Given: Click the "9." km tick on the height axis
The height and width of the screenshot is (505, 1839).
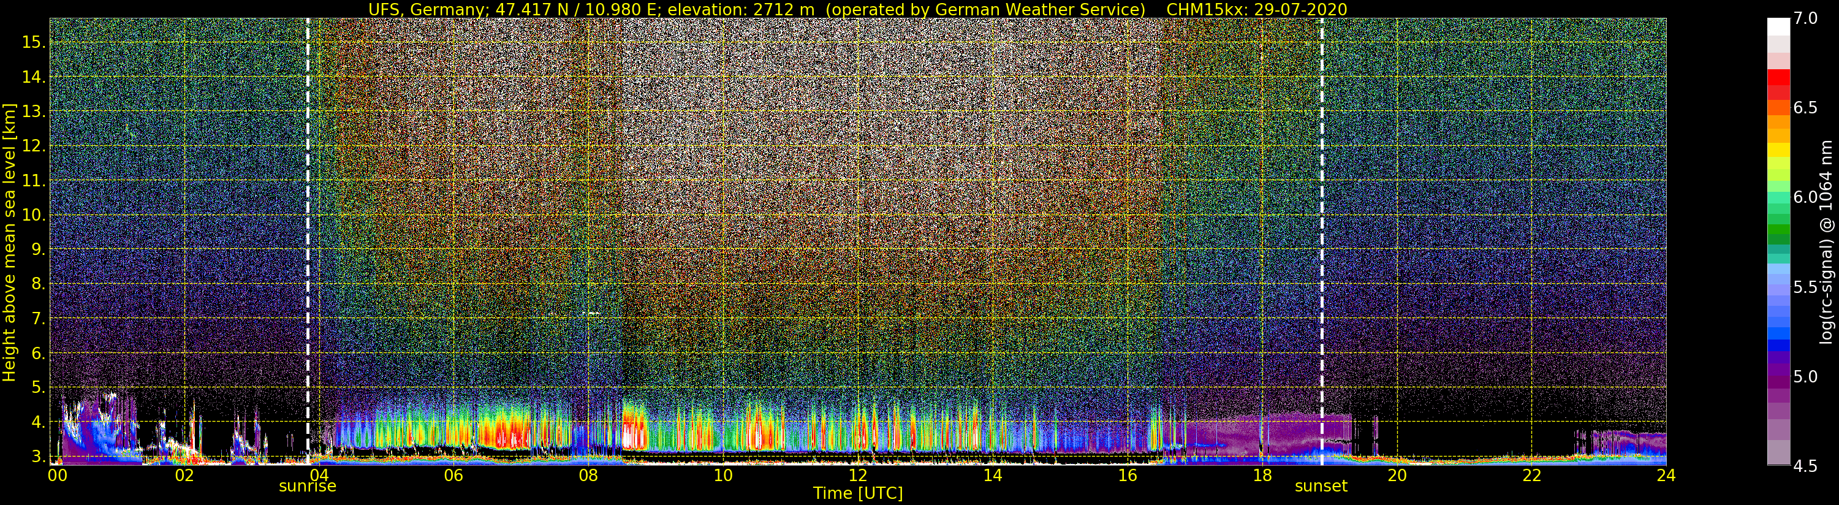Looking at the screenshot, I should pyautogui.click(x=39, y=249).
